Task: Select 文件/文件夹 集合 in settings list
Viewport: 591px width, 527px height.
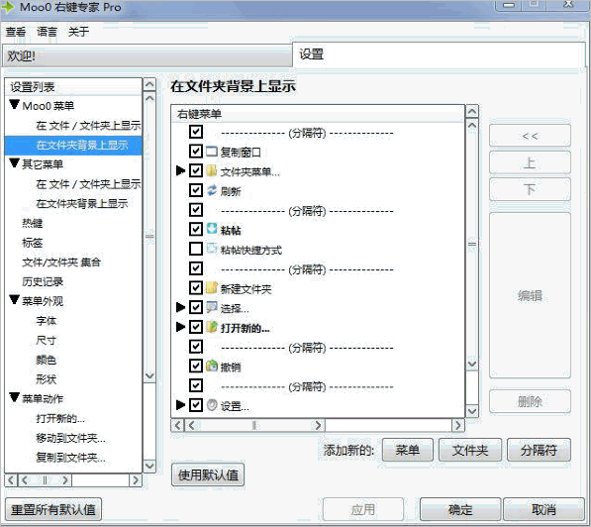Action: pyautogui.click(x=61, y=262)
